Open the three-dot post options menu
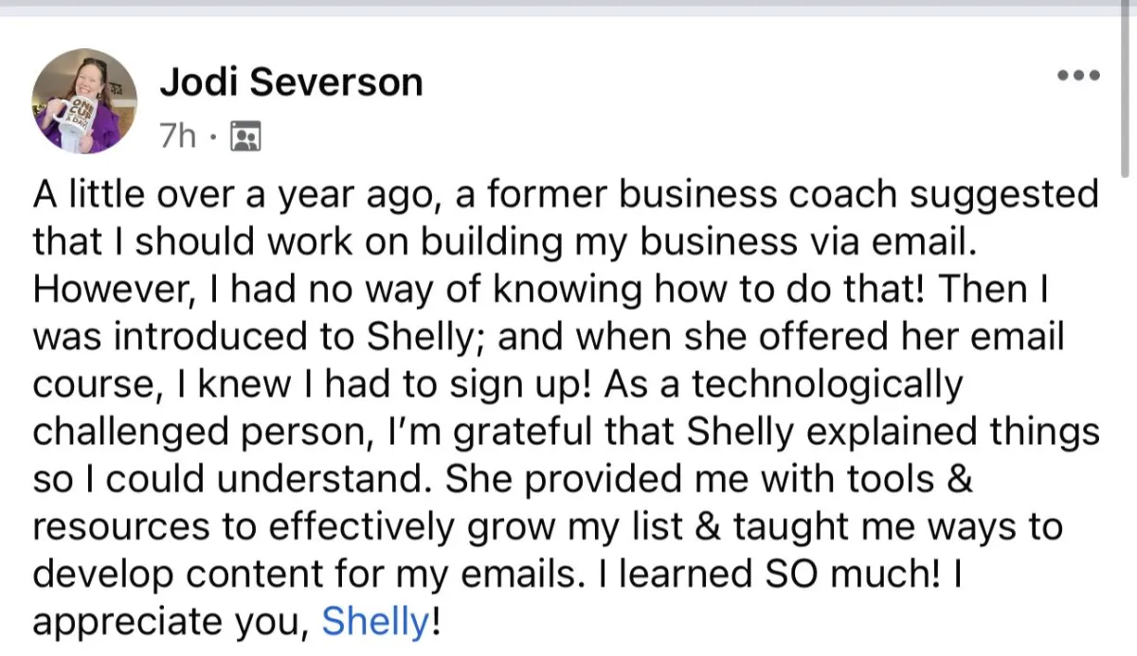 pyautogui.click(x=1078, y=75)
